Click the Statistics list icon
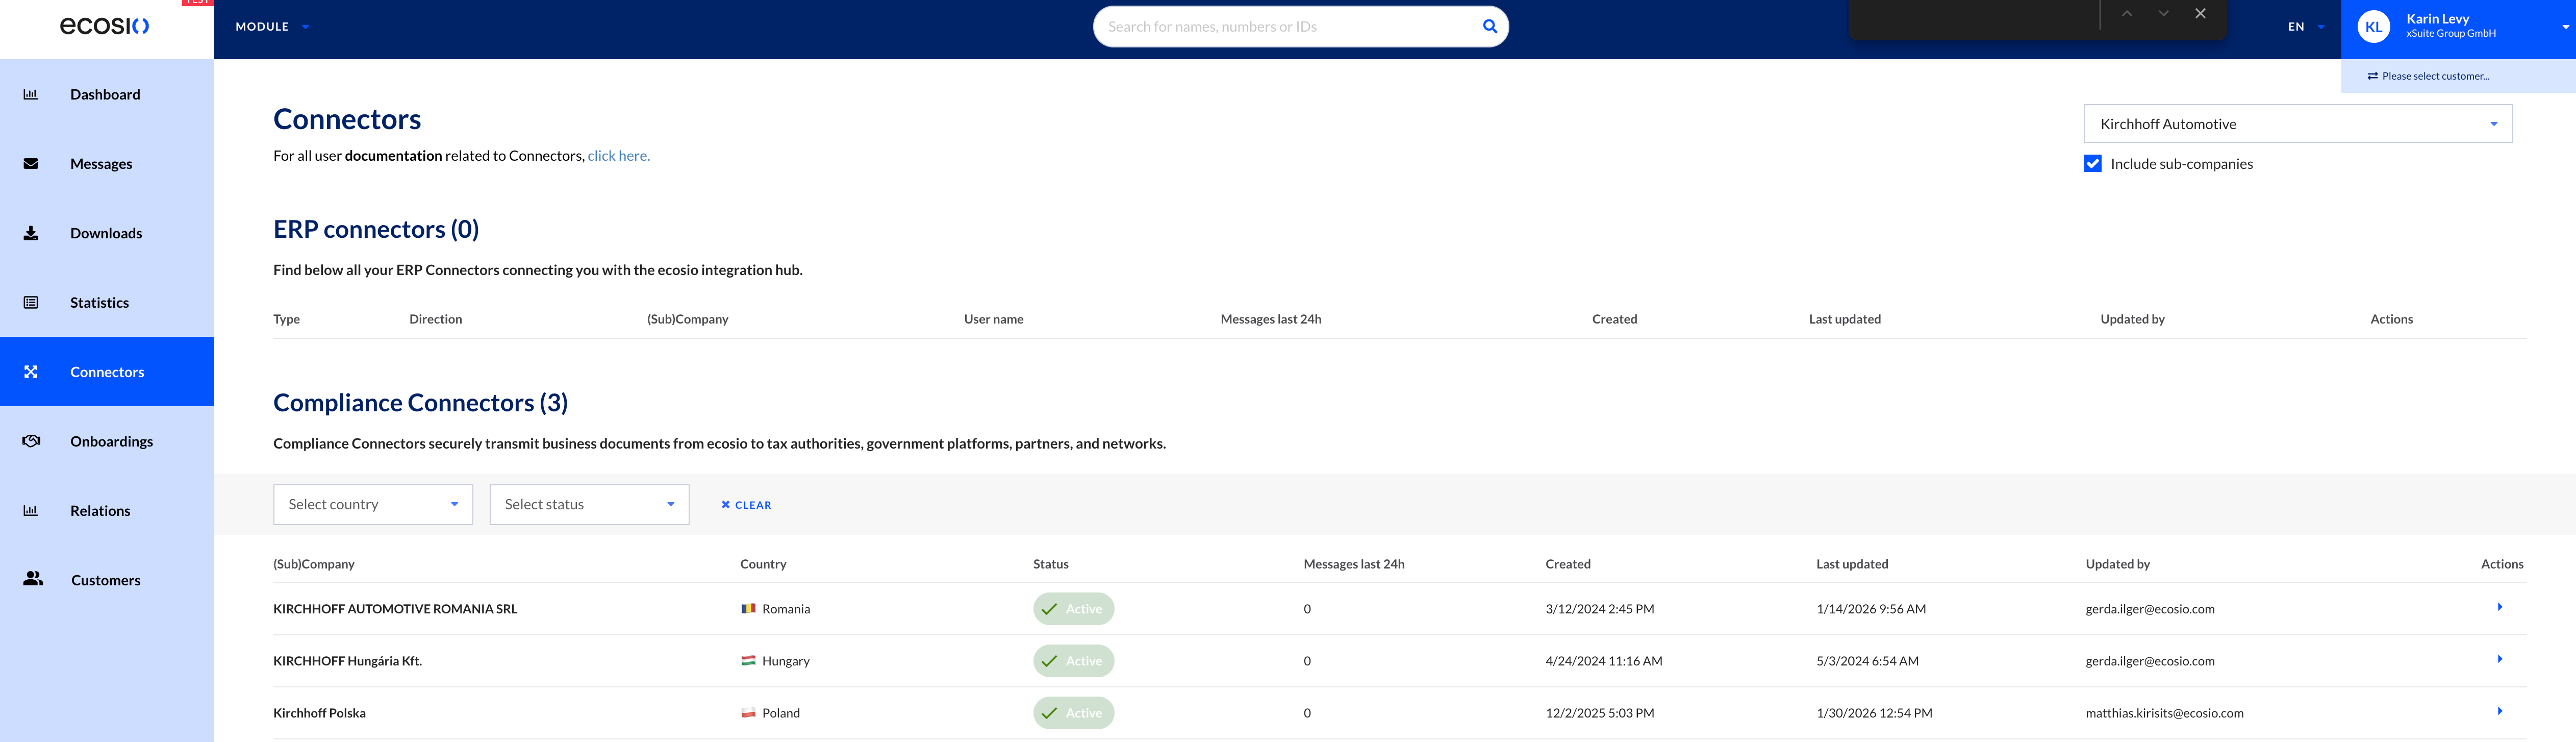Screen dimensions: 2576x742 click(31, 303)
